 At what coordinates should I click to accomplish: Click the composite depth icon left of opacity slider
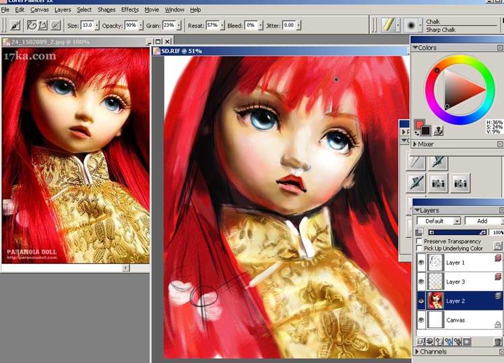click(x=419, y=232)
